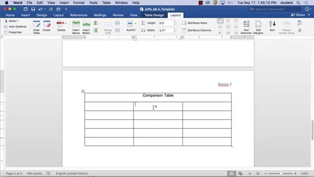The width and height of the screenshot is (314, 177).
Task: Switch to Draft view
Action: [x=258, y=174]
